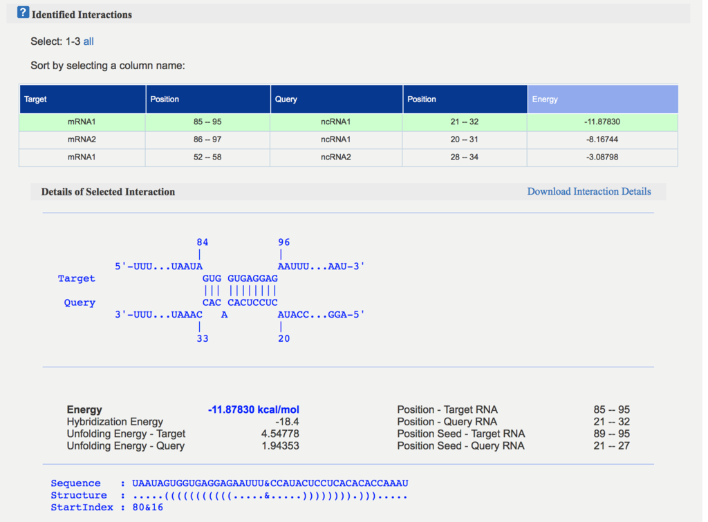This screenshot has width=708, height=522.
Task: Click position marker 84 in the diagram
Action: [203, 242]
